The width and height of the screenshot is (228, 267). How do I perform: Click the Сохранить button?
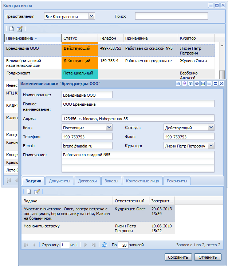tap(178, 257)
